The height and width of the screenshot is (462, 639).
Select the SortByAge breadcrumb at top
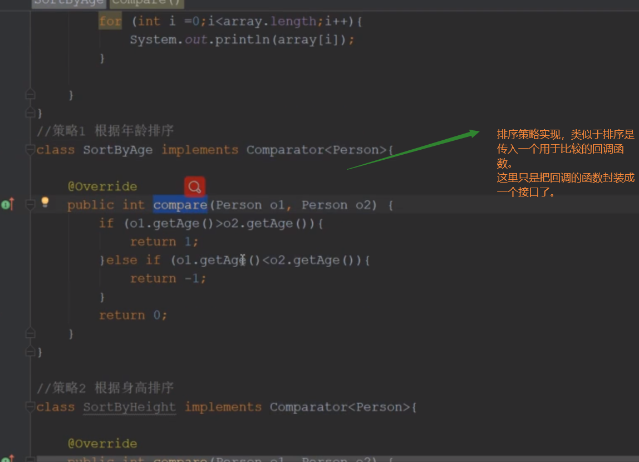(x=68, y=2)
